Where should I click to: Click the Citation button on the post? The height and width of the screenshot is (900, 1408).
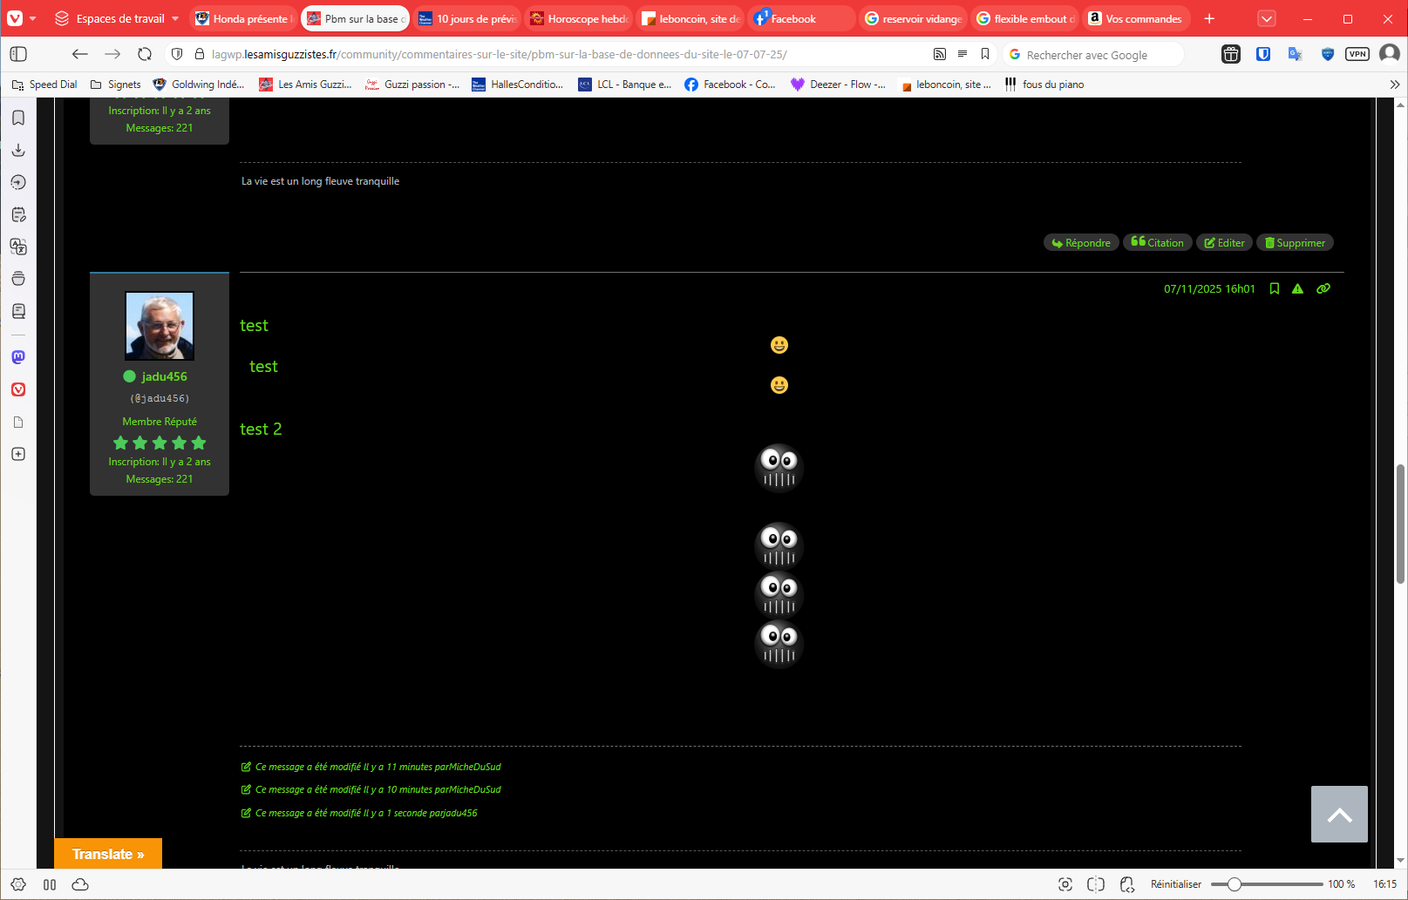(1157, 243)
